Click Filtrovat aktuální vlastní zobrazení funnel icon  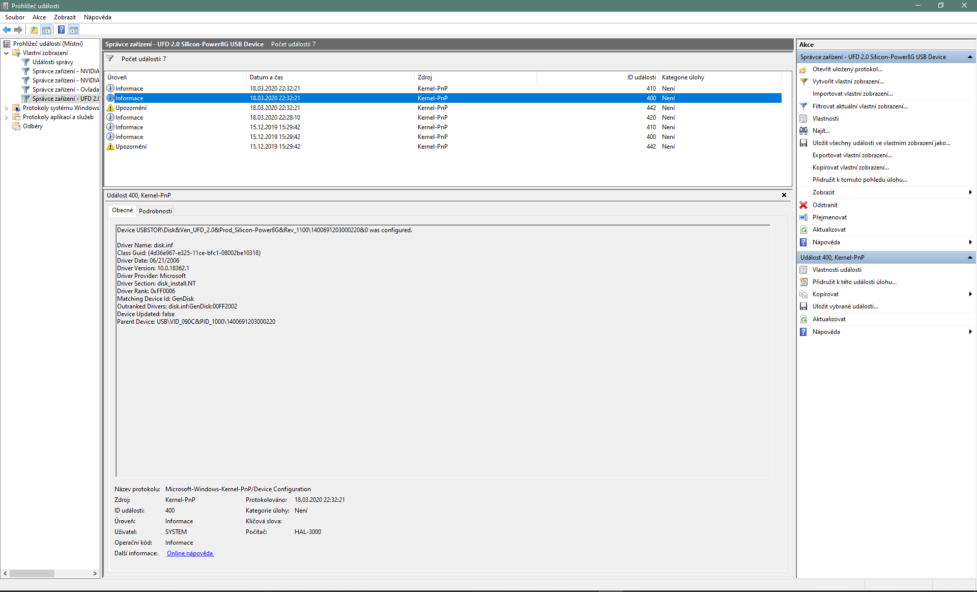[803, 106]
